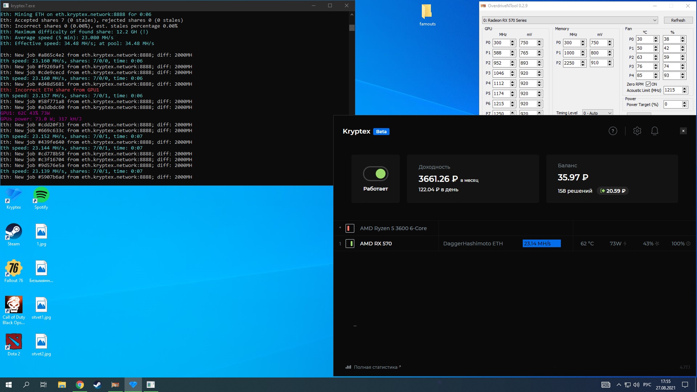This screenshot has height=392, width=697.
Task: Click the console scrollbar up arrow
Action: coord(351,15)
